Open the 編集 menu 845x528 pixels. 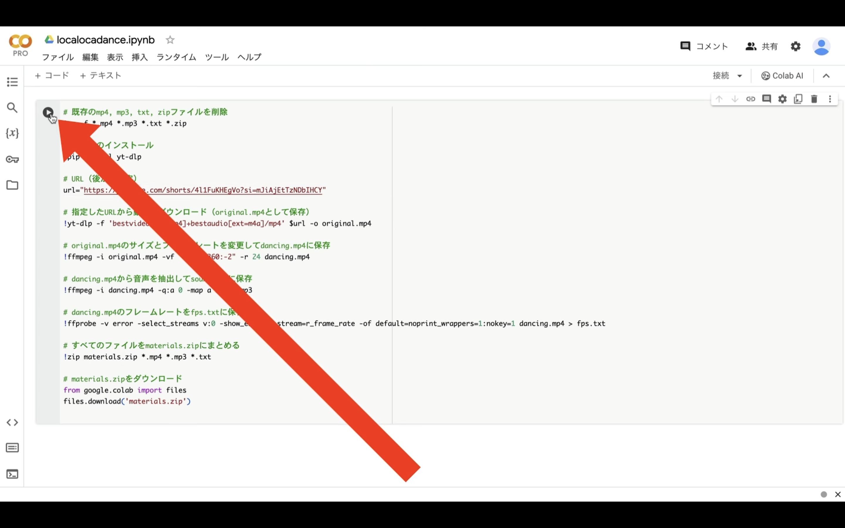click(x=90, y=57)
